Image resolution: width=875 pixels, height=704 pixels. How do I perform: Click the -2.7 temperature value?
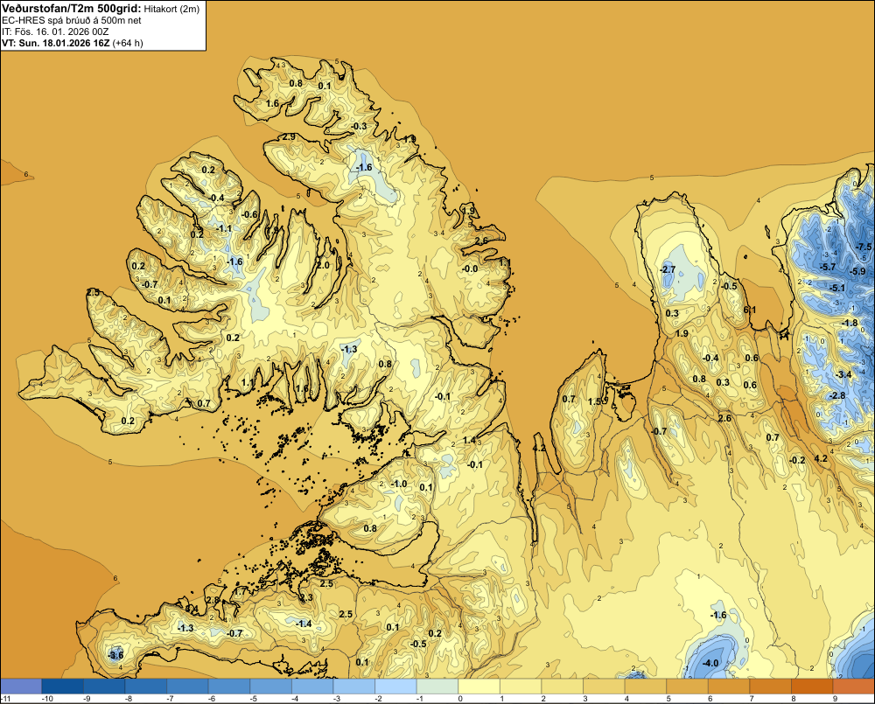coord(668,269)
